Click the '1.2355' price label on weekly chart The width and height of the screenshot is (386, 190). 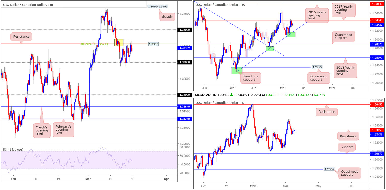(317, 67)
